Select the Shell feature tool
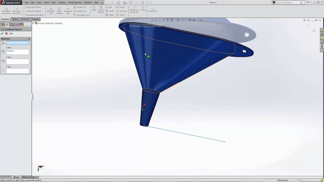The width and height of the screenshot is (324, 182). point(110,15)
